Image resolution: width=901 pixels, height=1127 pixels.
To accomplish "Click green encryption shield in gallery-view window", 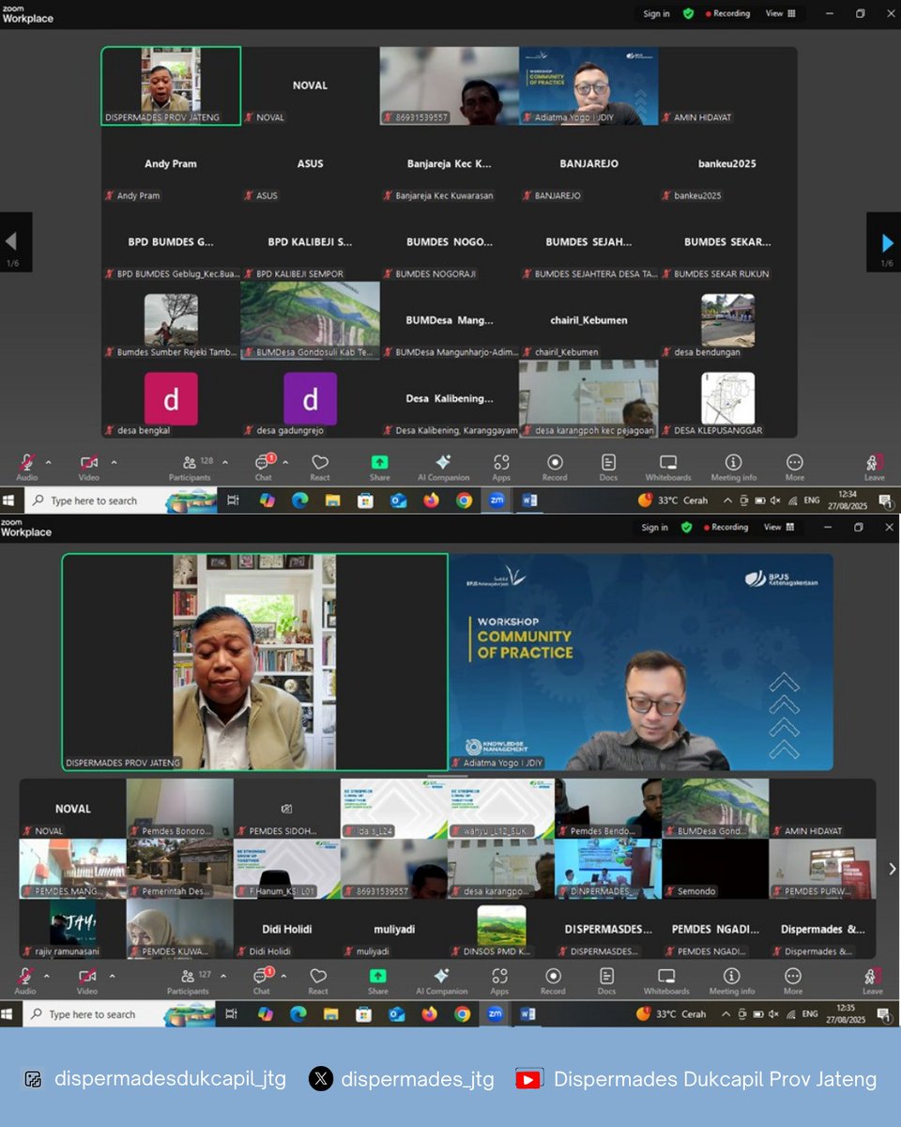I will (x=688, y=14).
